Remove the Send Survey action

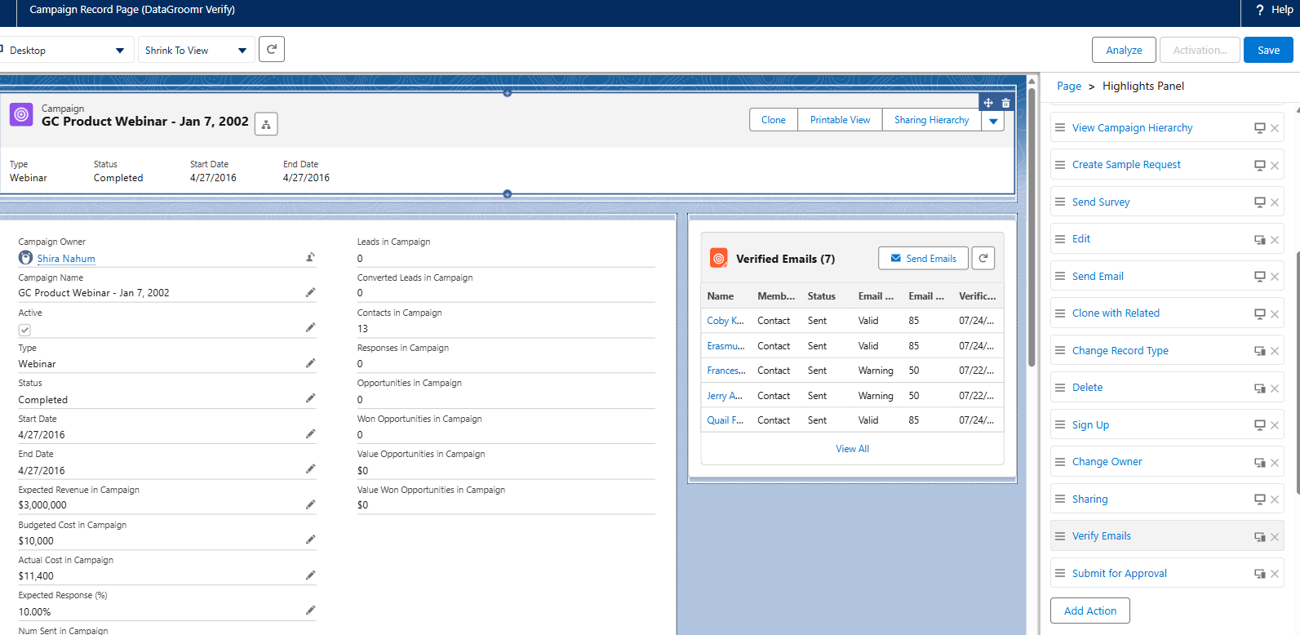pos(1275,202)
